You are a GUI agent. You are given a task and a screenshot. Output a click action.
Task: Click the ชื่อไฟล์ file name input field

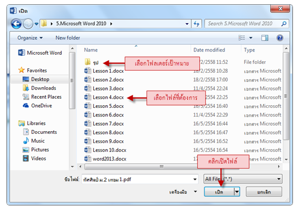point(140,179)
